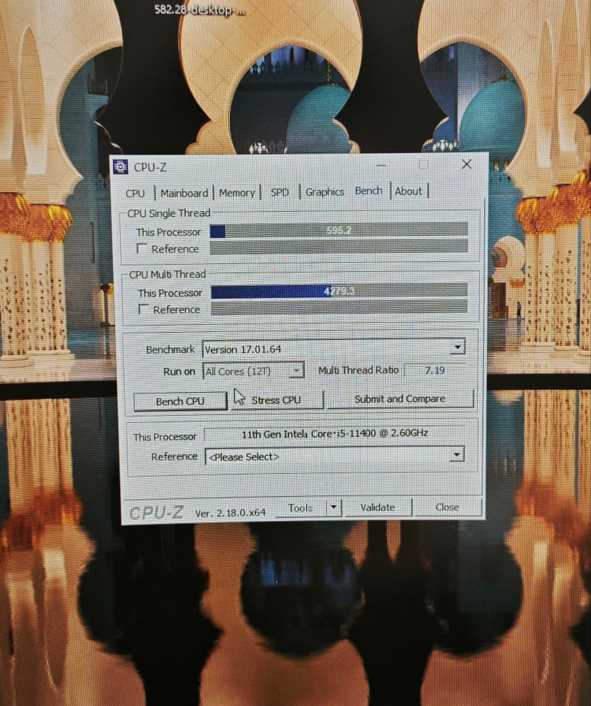This screenshot has height=706, width=591.
Task: Launch the Stress CPU test
Action: pos(277,399)
